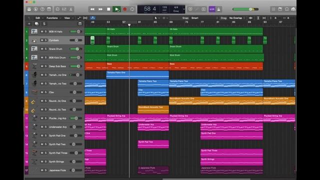Screen dimensions: 320x180
Task: Select the Underwater Arp track header
Action: [x=56, y=127]
